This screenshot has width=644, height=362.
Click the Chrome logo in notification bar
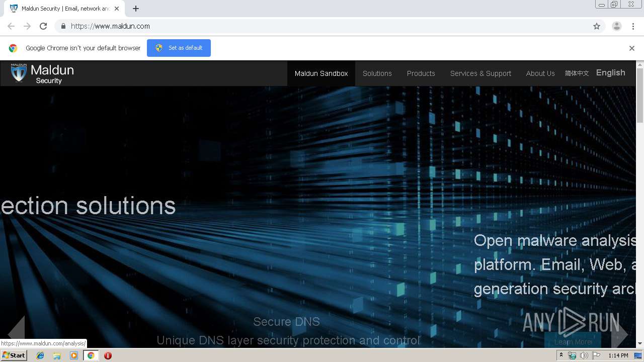(13, 48)
